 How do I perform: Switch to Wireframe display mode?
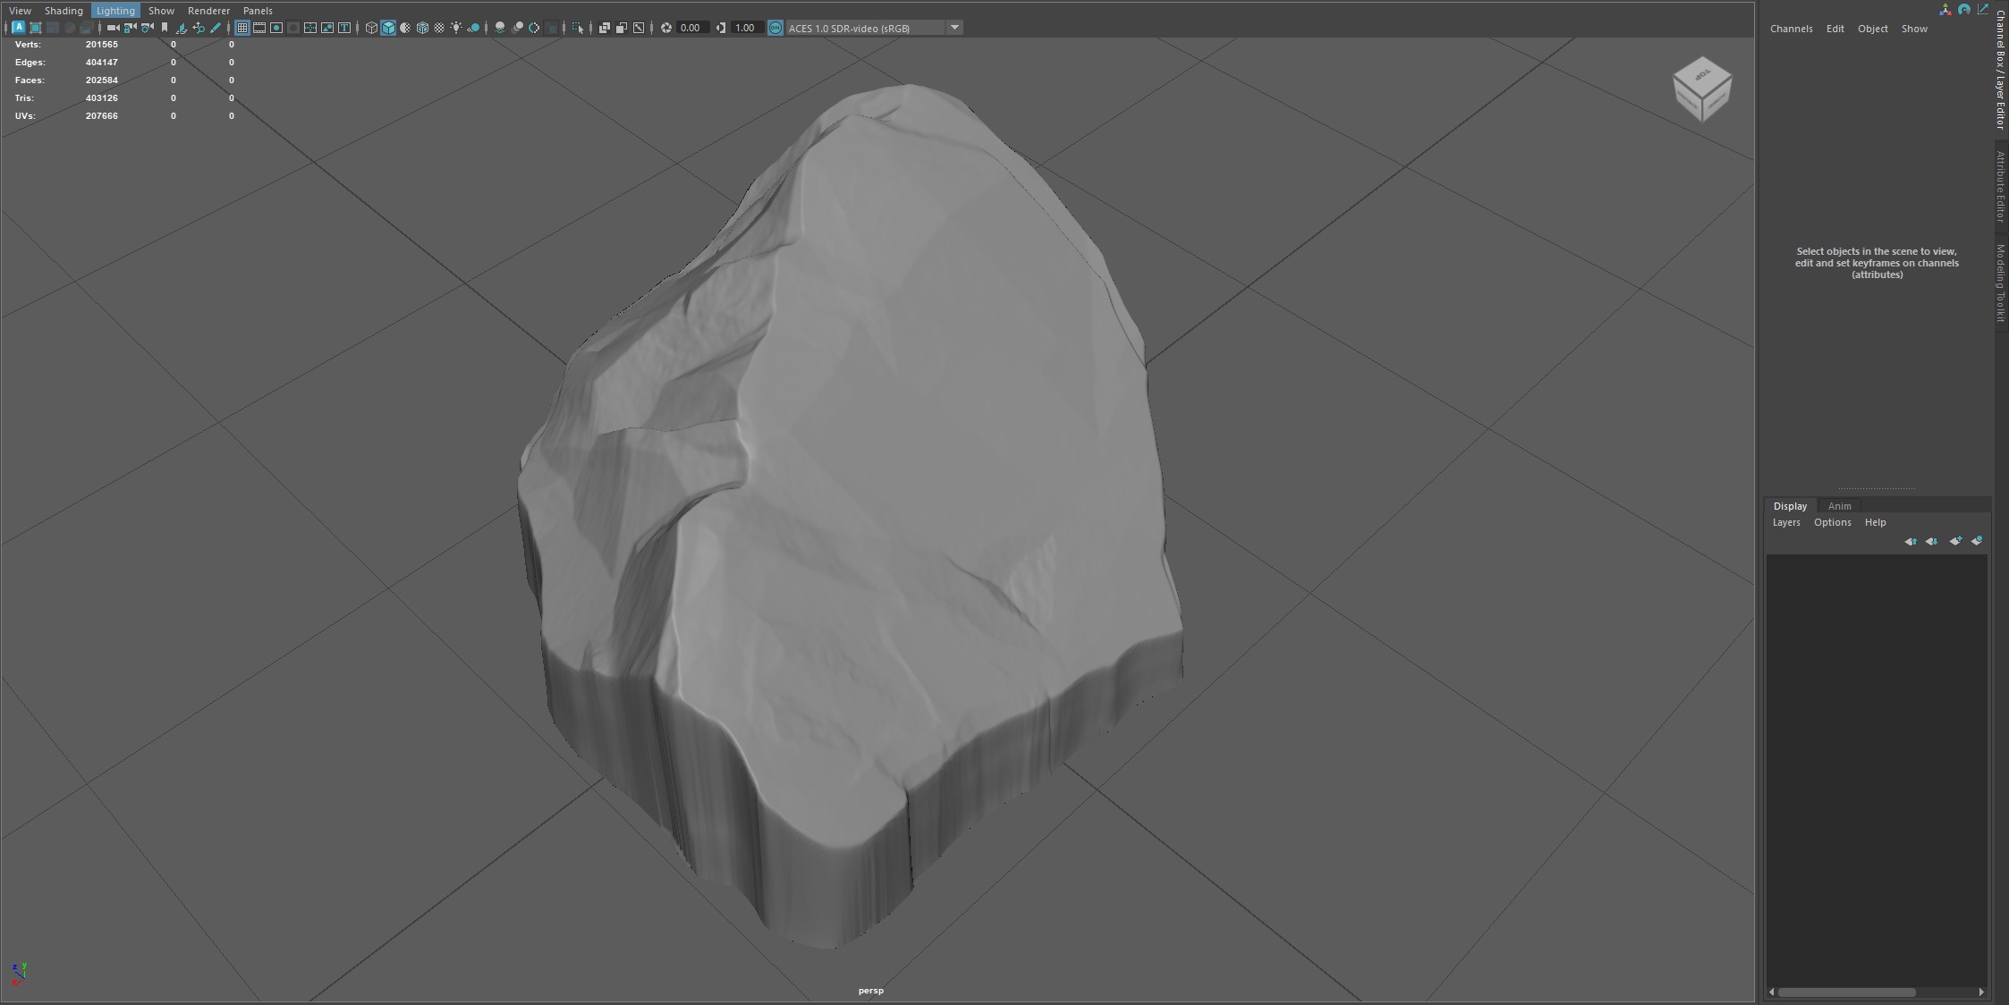(x=371, y=28)
